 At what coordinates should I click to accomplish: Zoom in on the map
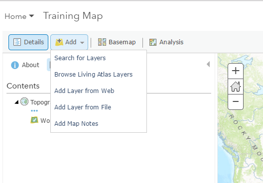click(236, 71)
